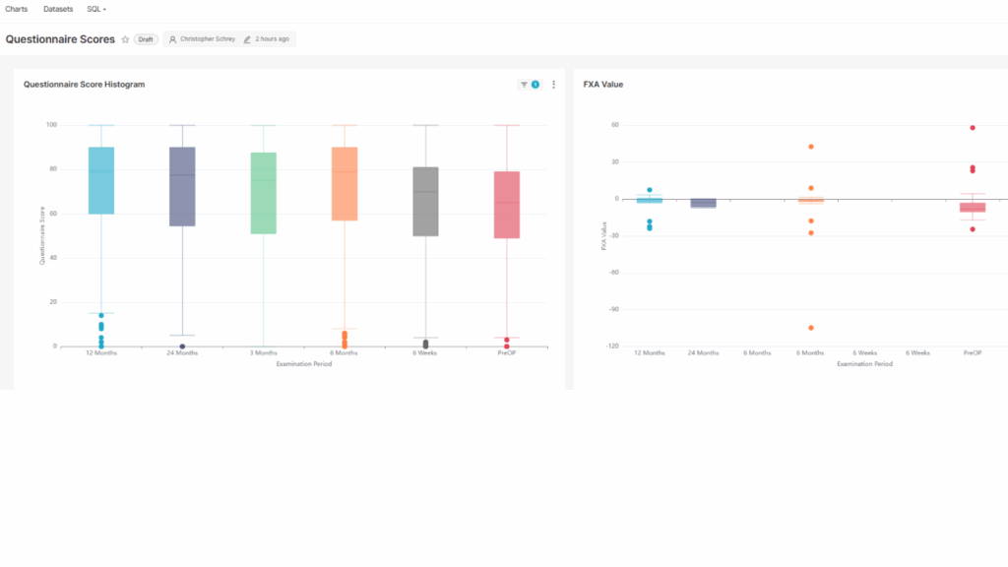
Task: Click the user icon beside Christopher Schrey
Action: (x=173, y=39)
